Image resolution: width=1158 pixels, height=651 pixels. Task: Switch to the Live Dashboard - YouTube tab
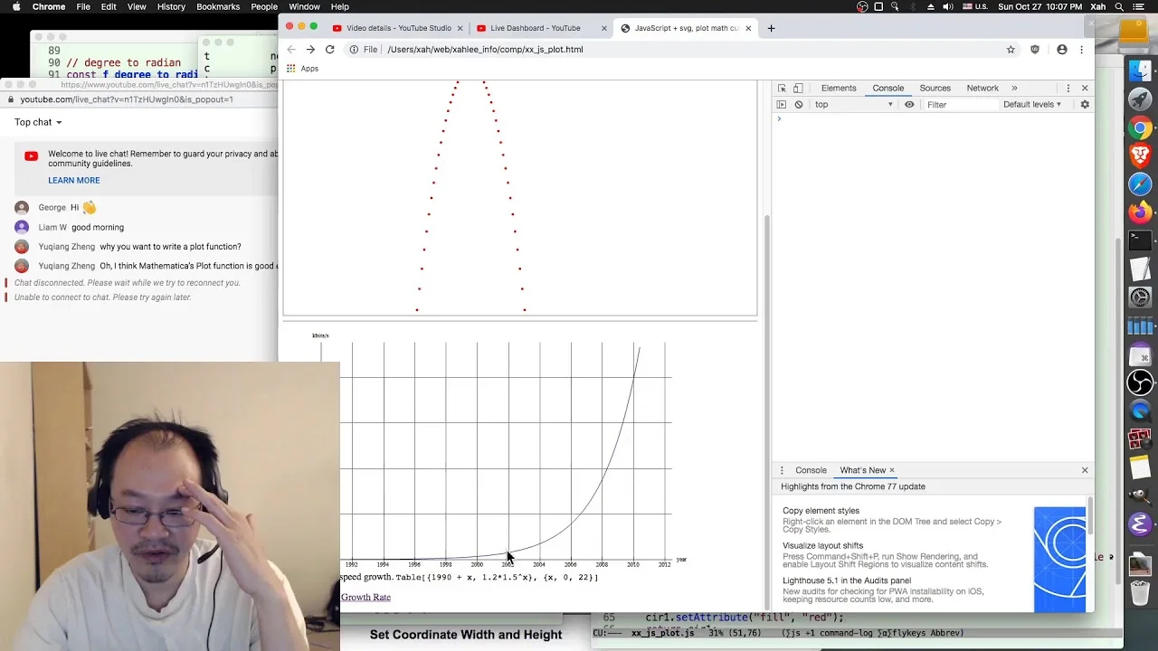(x=536, y=28)
